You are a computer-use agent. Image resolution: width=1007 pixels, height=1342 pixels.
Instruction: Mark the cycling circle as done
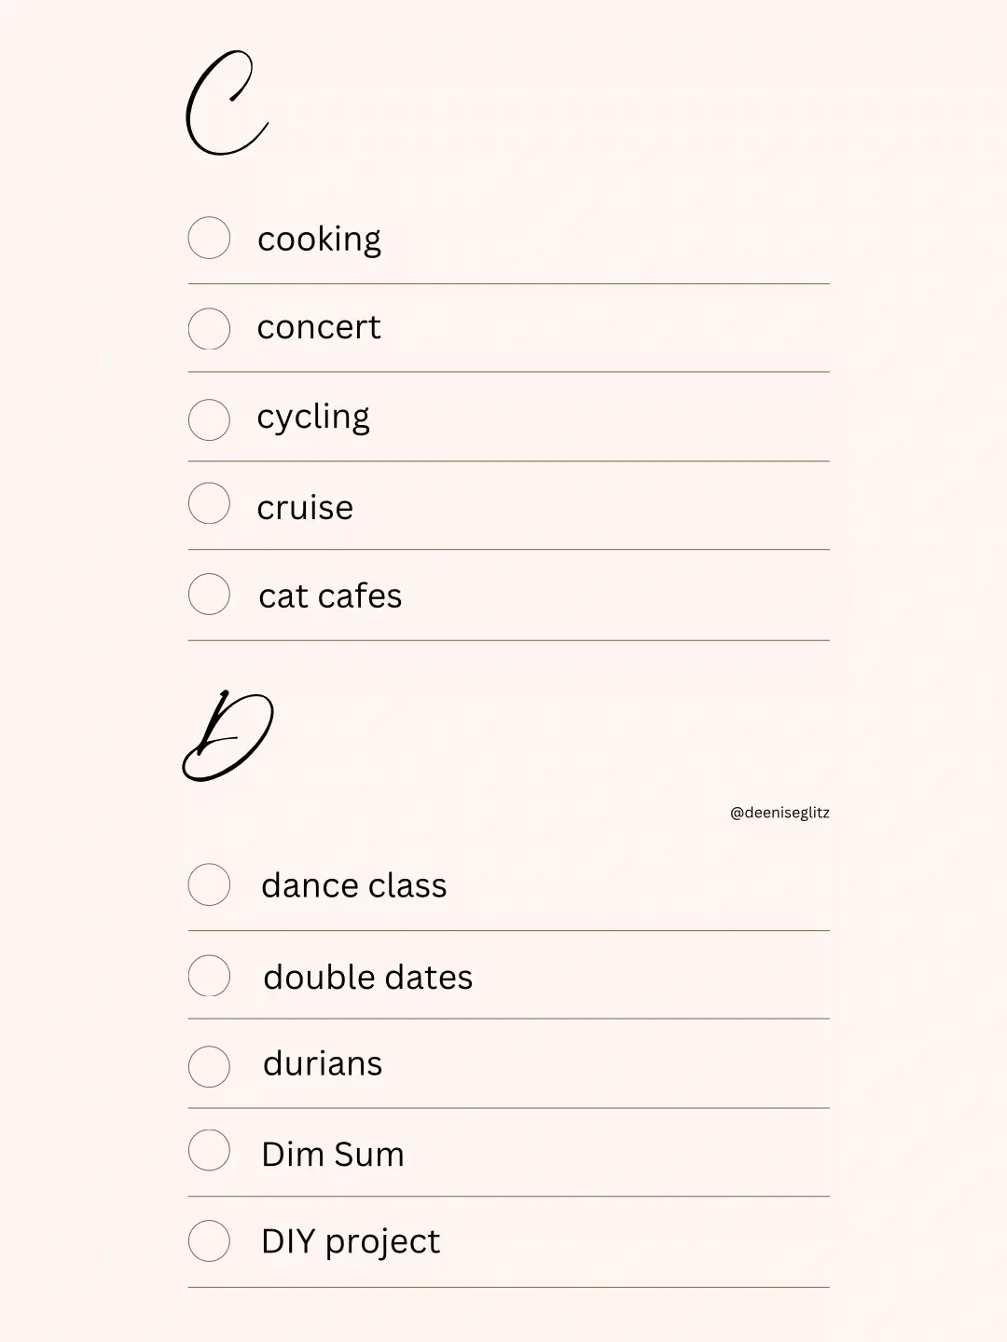pos(209,419)
